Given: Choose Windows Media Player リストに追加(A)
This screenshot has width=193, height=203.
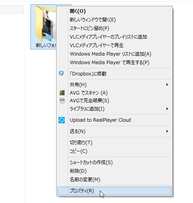Looking at the screenshot, I should click(x=114, y=54).
